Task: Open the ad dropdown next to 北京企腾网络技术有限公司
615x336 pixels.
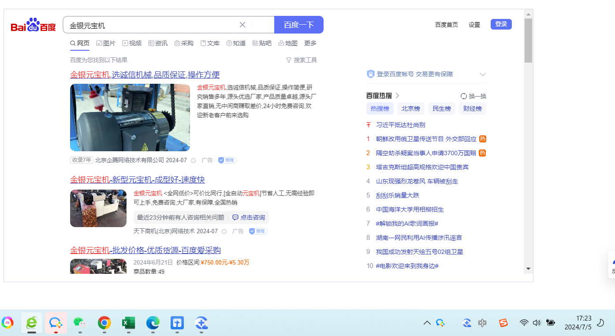Action: [x=193, y=161]
